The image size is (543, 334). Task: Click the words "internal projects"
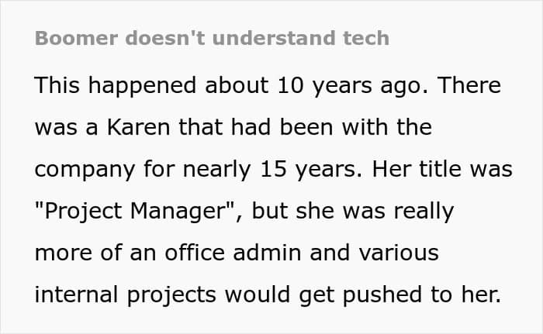coord(126,295)
